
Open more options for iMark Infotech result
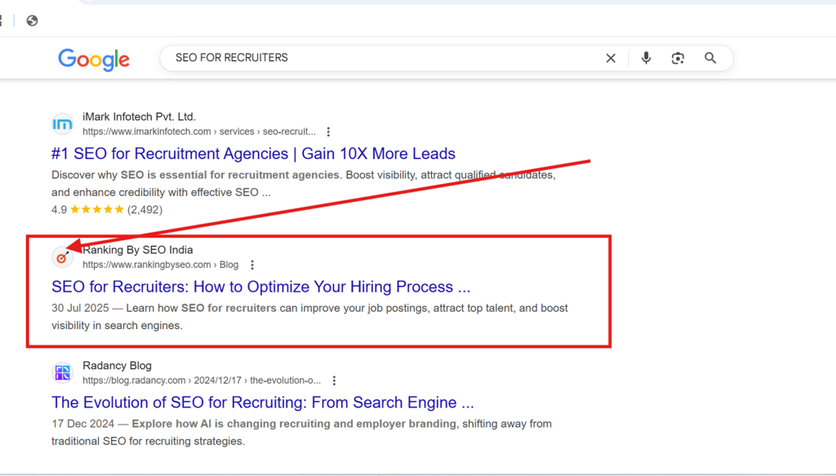click(328, 131)
